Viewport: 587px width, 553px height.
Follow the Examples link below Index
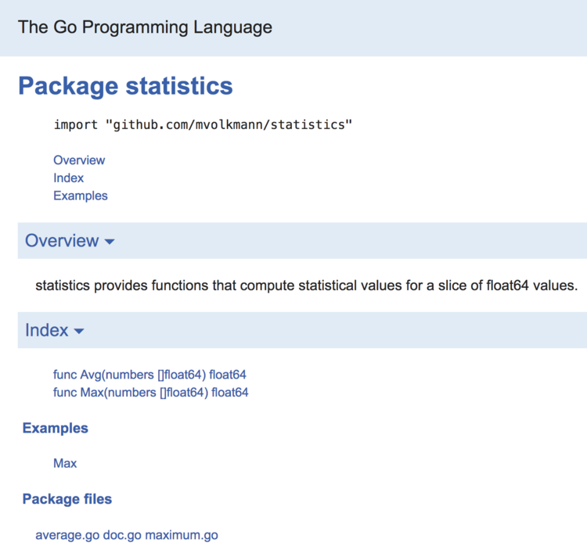(x=81, y=196)
